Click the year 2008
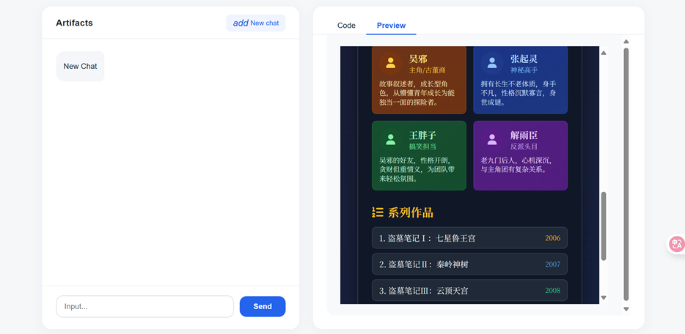Image resolution: width=685 pixels, height=334 pixels. 553,290
